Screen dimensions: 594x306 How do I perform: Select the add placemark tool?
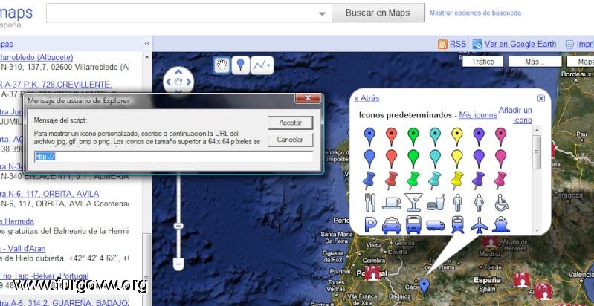[240, 65]
